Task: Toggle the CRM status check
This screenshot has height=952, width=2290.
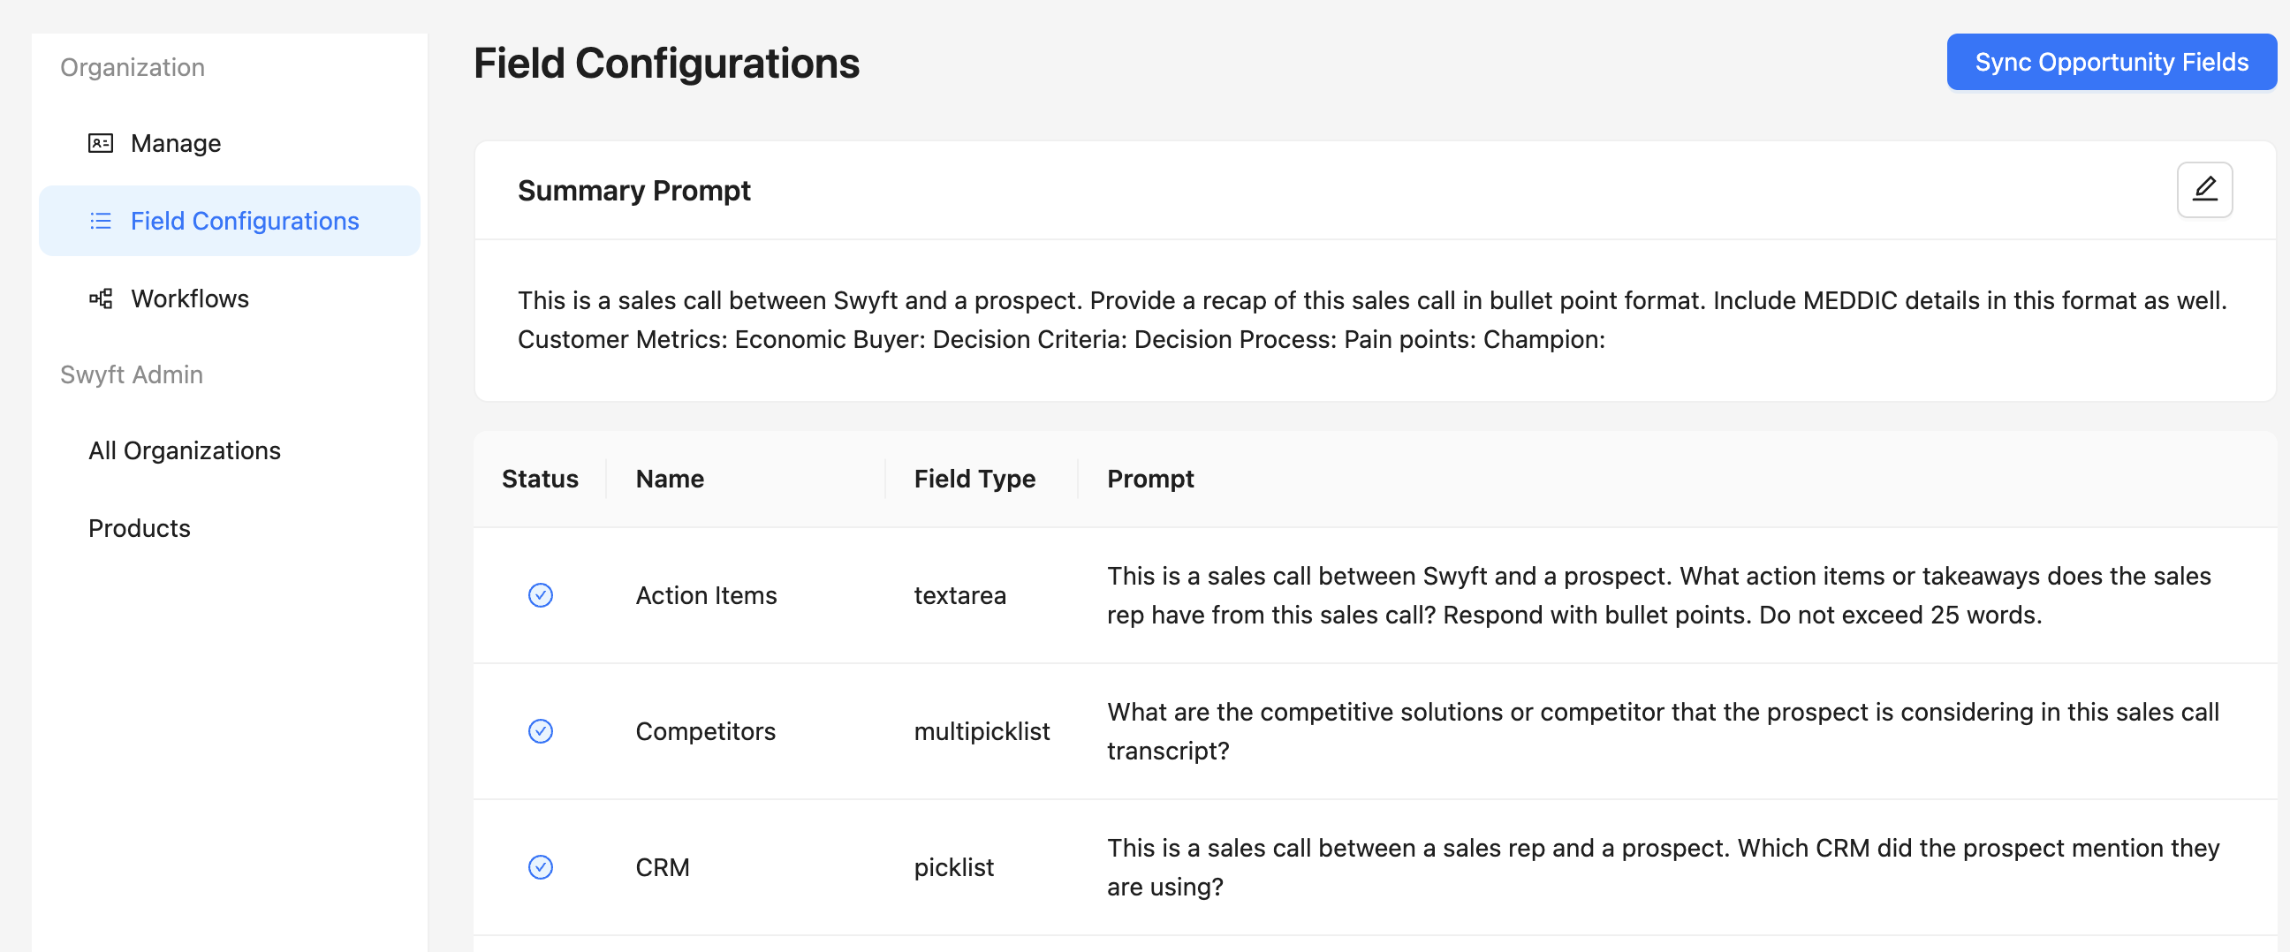Action: (541, 866)
